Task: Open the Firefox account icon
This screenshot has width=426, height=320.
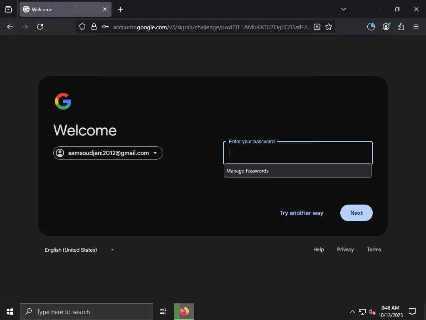Action: [386, 27]
